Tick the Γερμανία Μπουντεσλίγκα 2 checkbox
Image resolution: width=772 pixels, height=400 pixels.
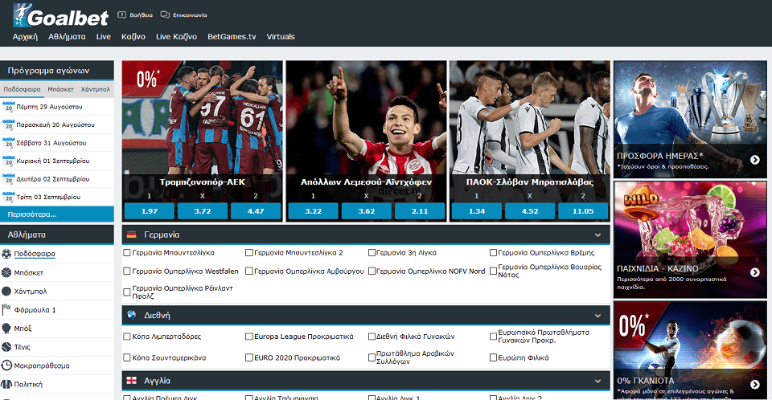(249, 253)
